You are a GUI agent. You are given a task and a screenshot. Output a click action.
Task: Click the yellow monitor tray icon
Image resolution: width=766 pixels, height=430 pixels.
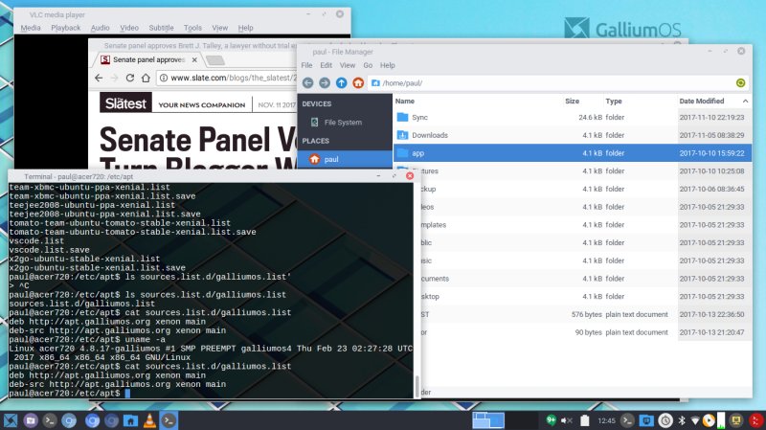pos(735,420)
